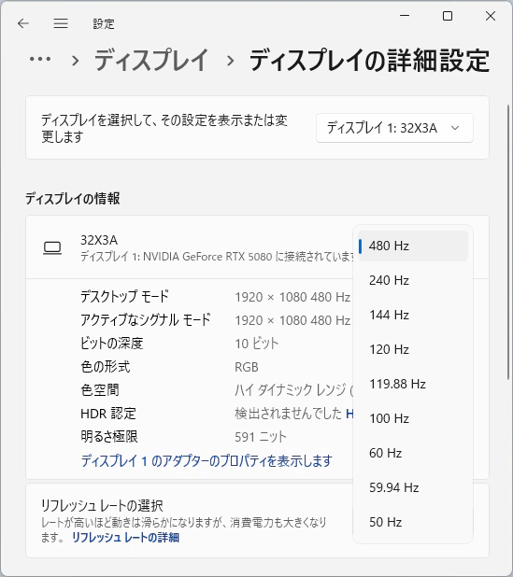Select 119.88 Hz option
The width and height of the screenshot is (513, 577).
[x=413, y=384]
